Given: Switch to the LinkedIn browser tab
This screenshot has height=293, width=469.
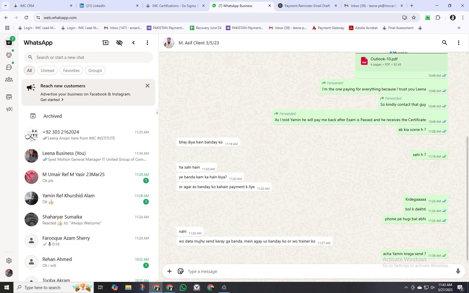Looking at the screenshot, I should pyautogui.click(x=109, y=6).
